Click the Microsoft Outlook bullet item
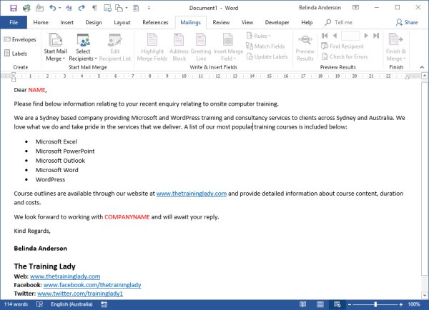429x310 pixels. point(60,161)
